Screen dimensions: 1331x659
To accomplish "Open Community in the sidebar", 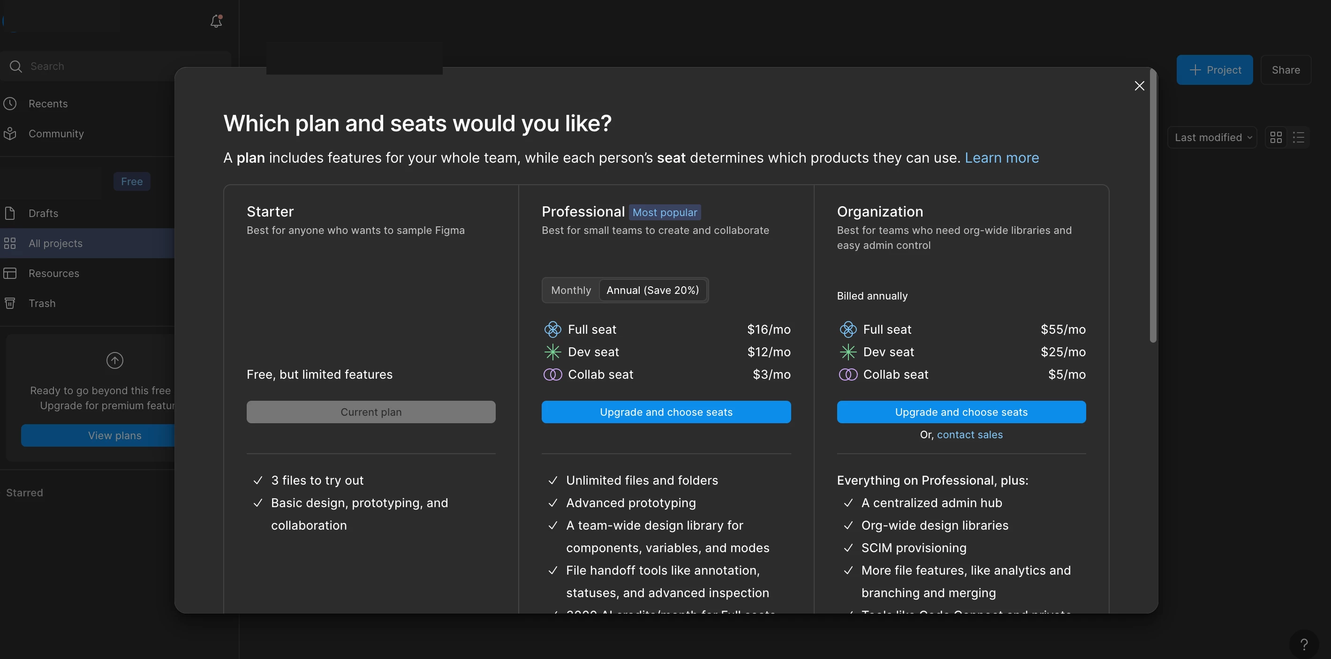I will point(56,134).
